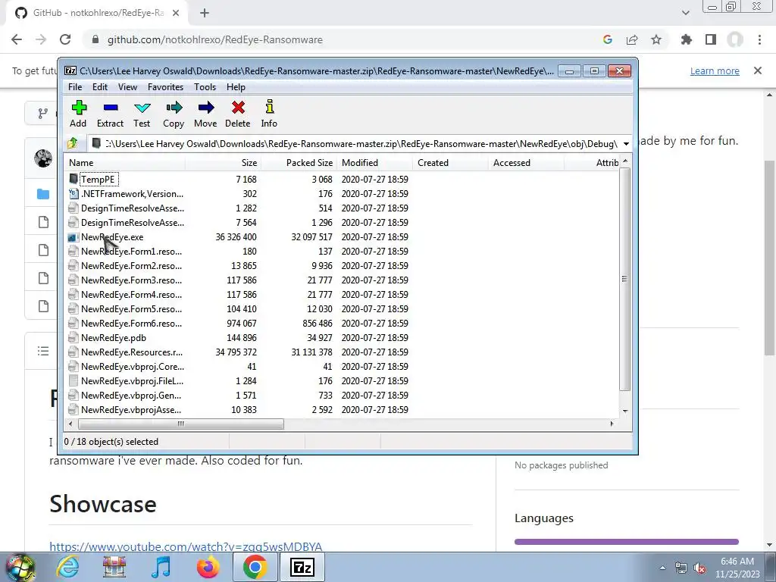Viewport: 776px width, 582px height.
Task: Share this page icon in Chrome
Action: click(632, 39)
